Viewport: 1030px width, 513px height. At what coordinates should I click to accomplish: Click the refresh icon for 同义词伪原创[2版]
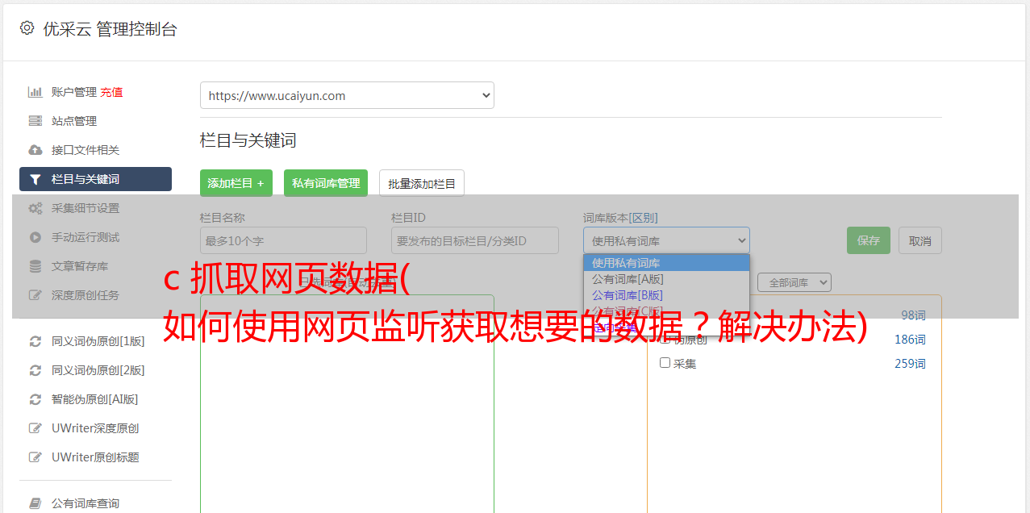35,370
